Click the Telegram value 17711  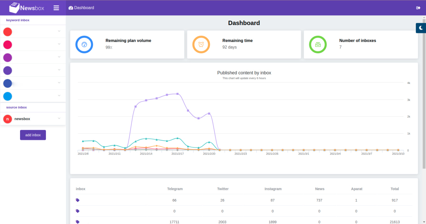(174, 222)
